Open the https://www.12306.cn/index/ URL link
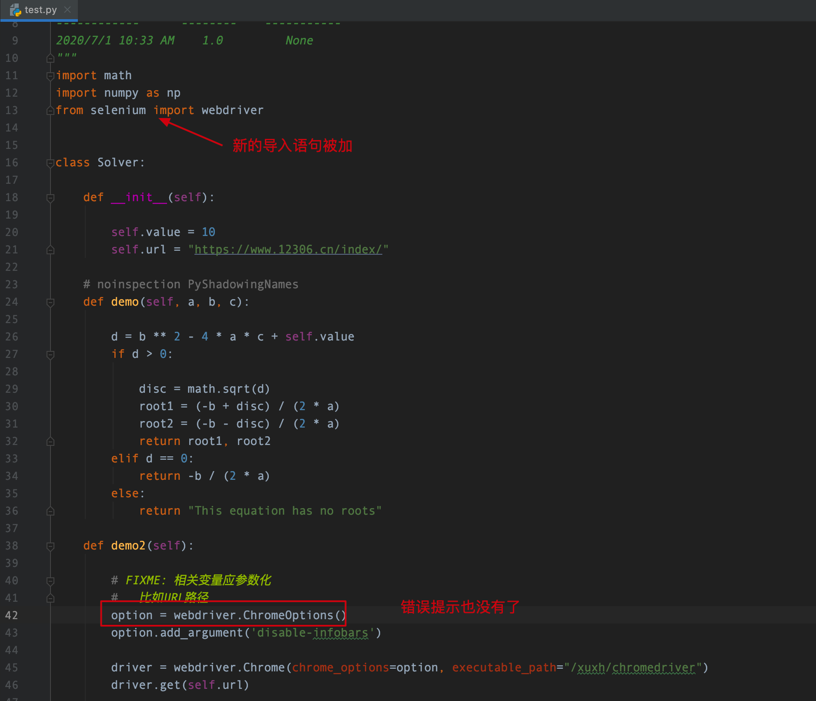The width and height of the screenshot is (816, 701). tap(288, 249)
